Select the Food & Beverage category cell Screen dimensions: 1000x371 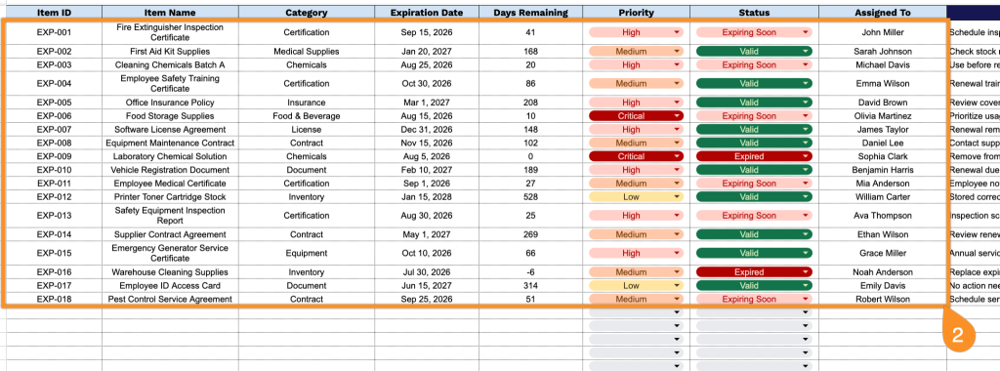pos(307,116)
